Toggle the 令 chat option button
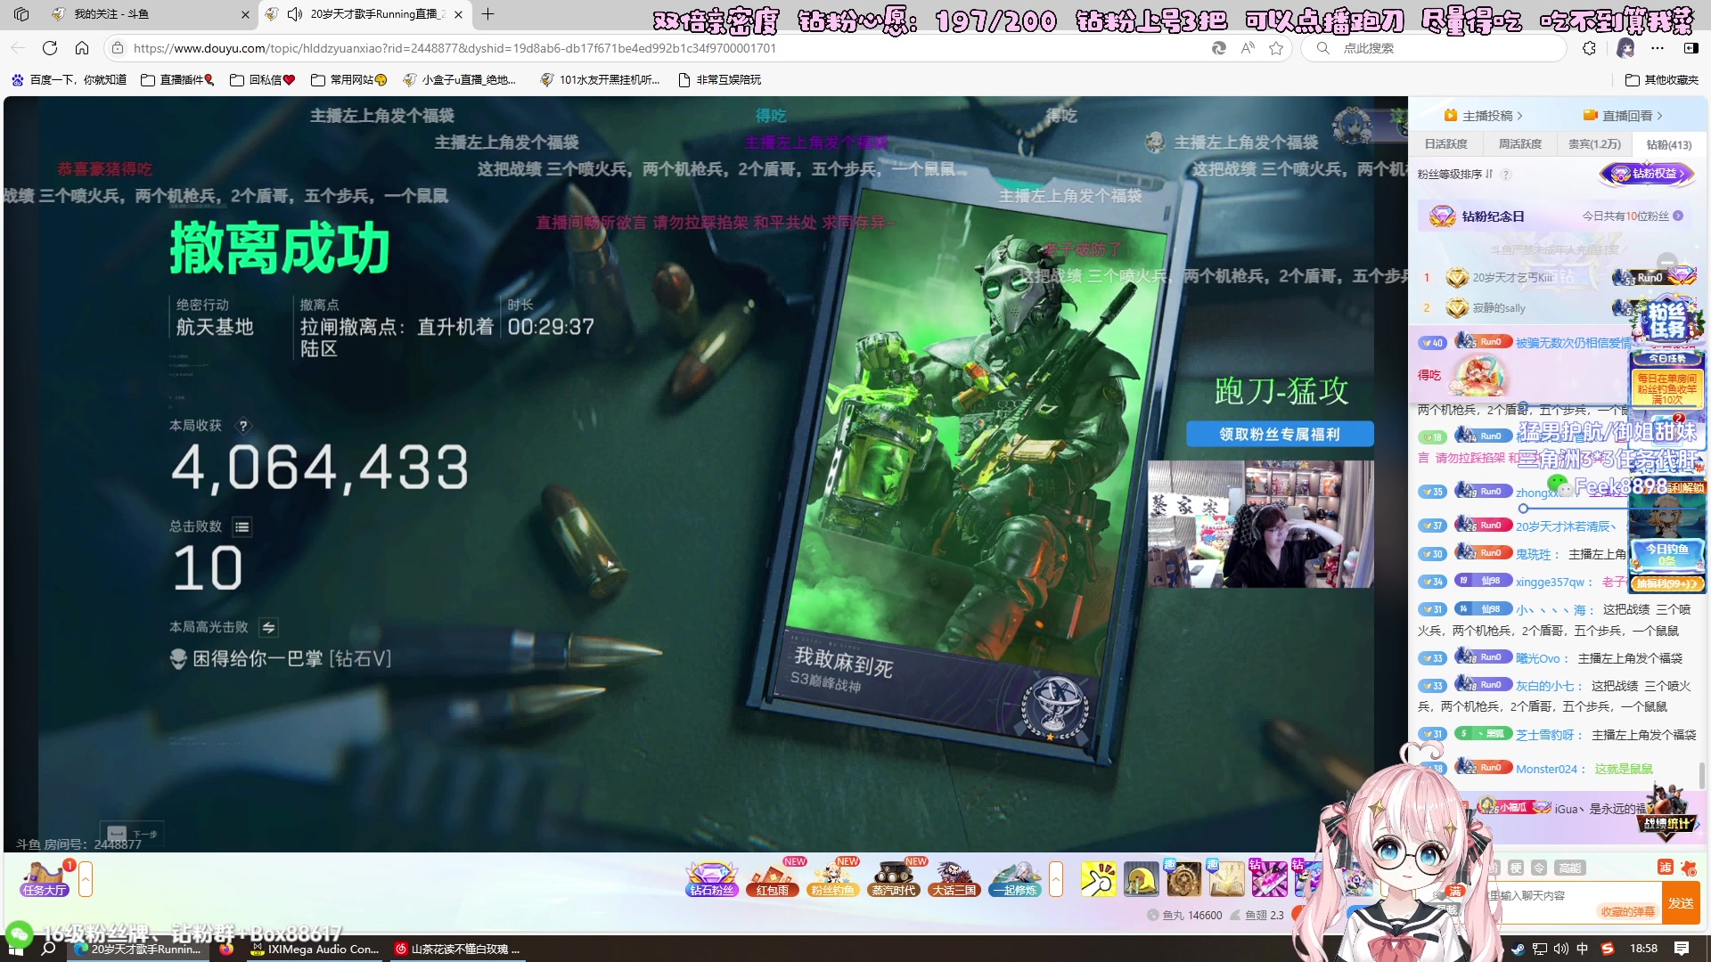 1539,868
